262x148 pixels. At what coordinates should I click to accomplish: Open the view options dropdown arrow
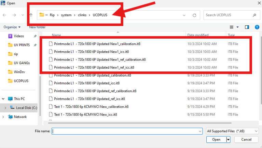tap(237, 27)
